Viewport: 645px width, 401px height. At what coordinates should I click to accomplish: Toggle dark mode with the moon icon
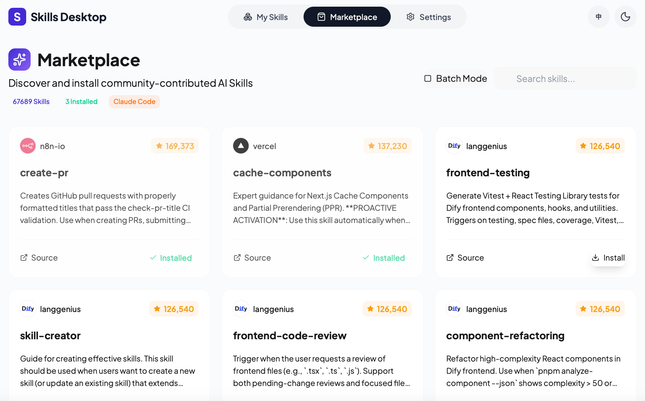[x=625, y=17]
